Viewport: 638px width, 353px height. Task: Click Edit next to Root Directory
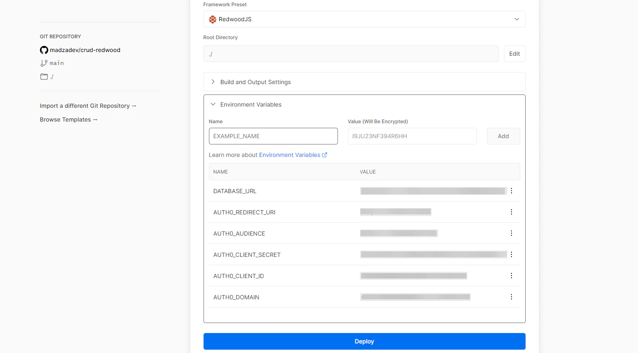click(x=514, y=54)
